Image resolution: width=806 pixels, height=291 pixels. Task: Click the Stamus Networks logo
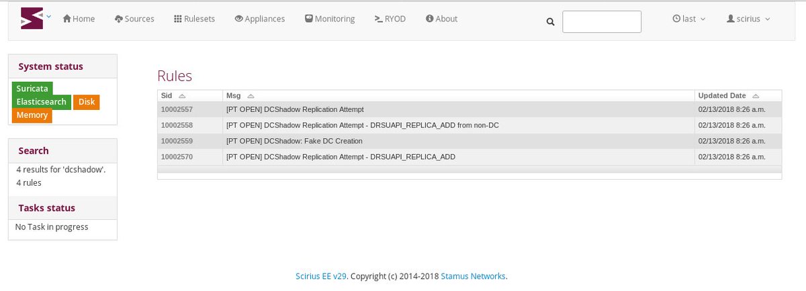tap(32, 18)
